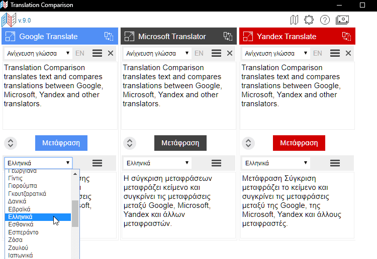Select Εσθονικά from the language list

coord(38,224)
